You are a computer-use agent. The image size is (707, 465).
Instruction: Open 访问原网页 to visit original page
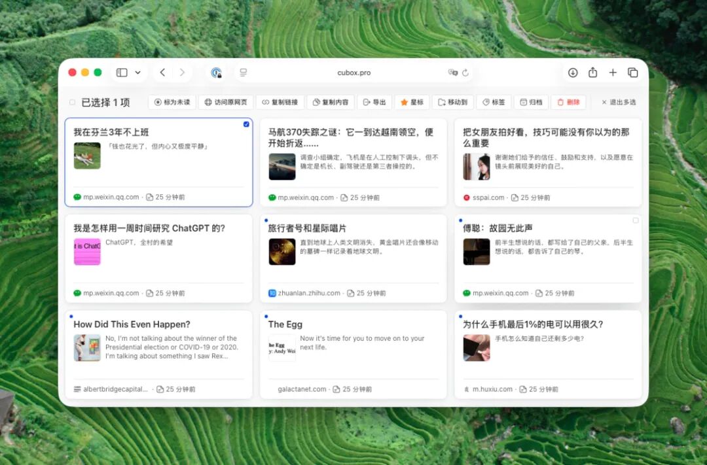225,102
